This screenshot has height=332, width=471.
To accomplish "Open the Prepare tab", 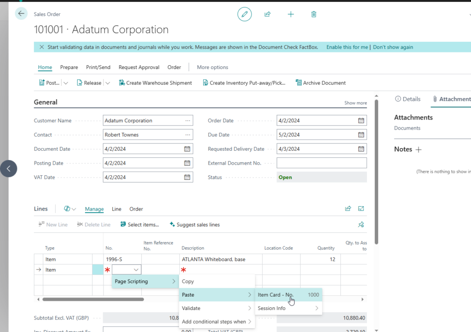I will point(69,67).
